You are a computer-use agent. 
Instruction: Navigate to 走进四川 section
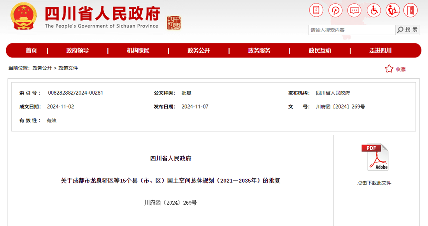(x=380, y=50)
